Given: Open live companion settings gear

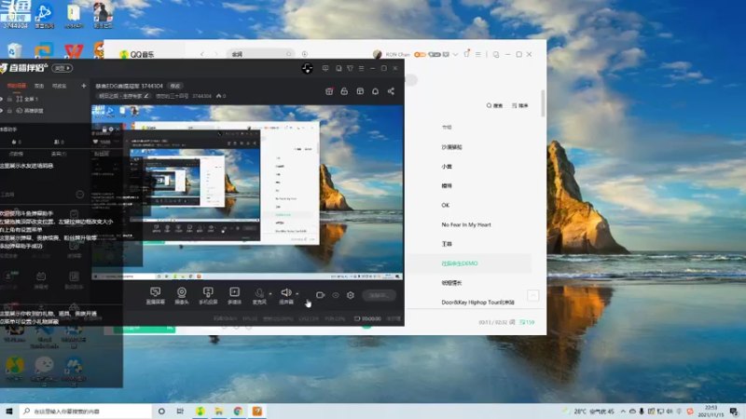Looking at the screenshot, I should 351,295.
